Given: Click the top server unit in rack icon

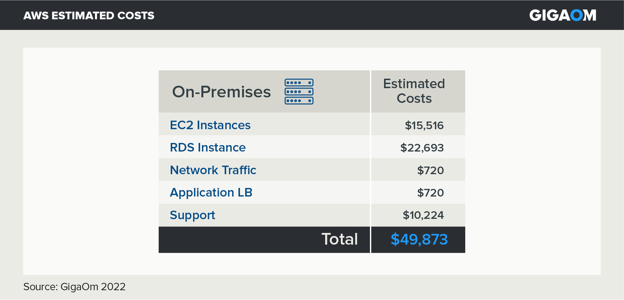Looking at the screenshot, I should (299, 83).
